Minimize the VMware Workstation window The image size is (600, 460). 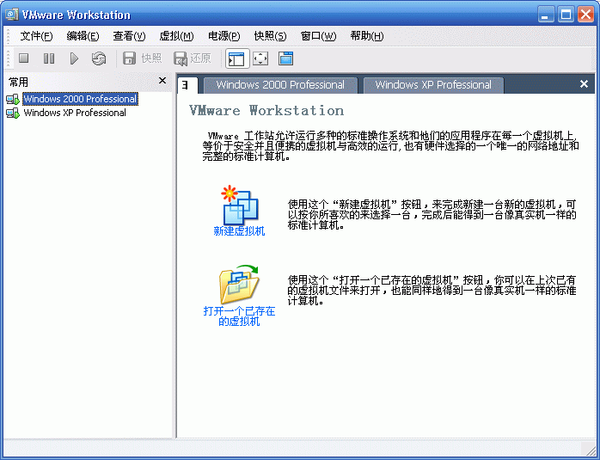coord(546,15)
